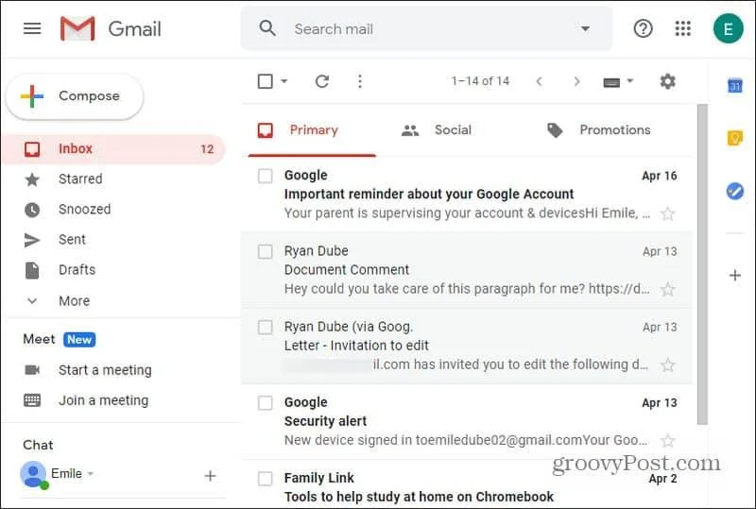756x509 pixels.
Task: Click the Apr 16 date
Action: pyautogui.click(x=660, y=176)
